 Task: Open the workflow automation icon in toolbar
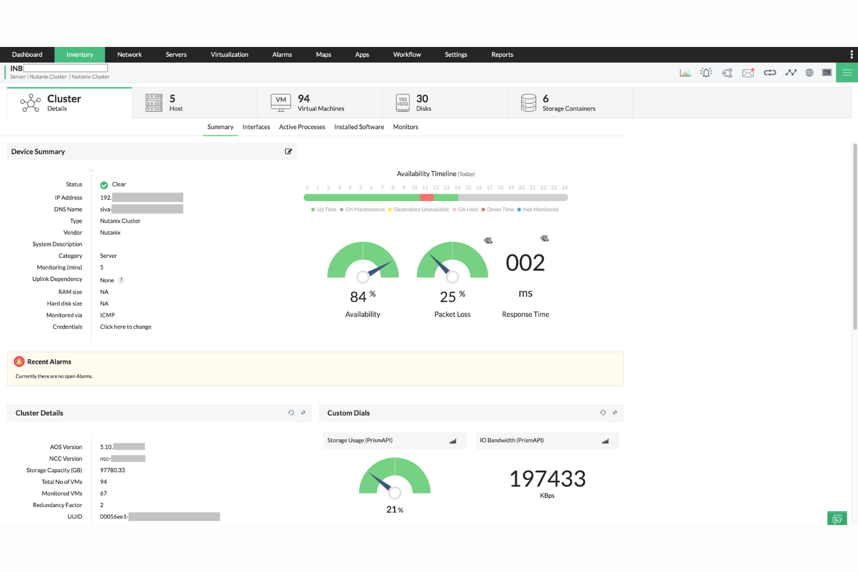(727, 72)
